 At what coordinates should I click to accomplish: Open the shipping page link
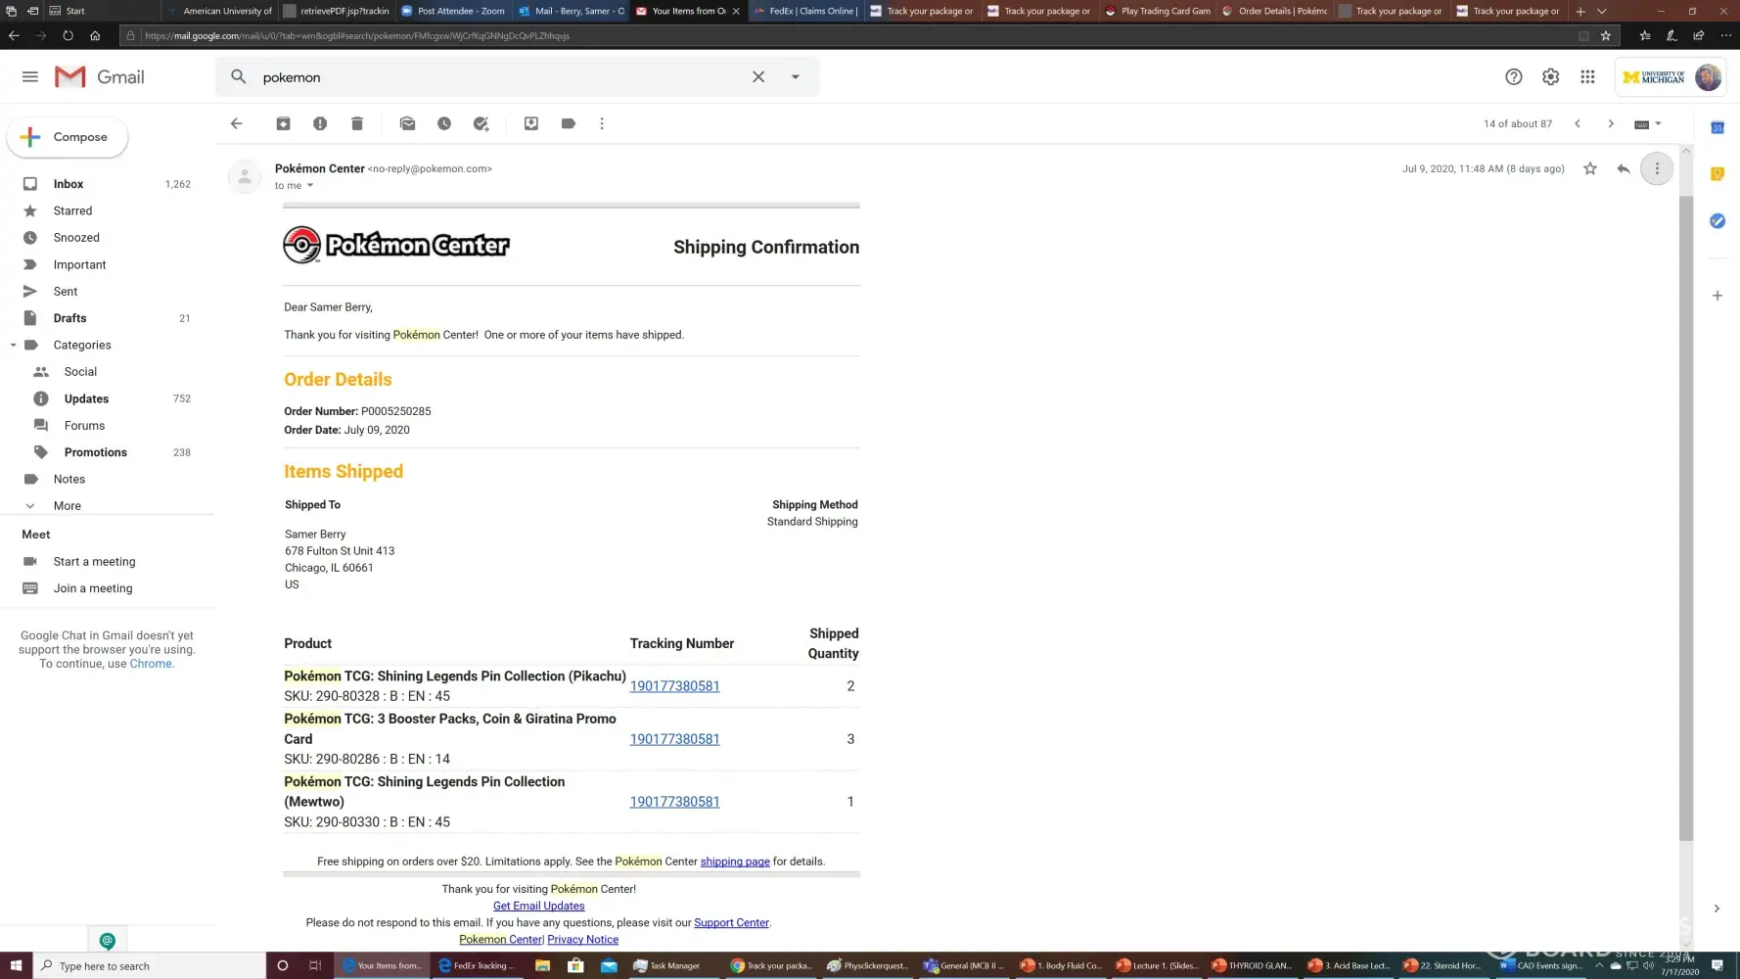(735, 862)
